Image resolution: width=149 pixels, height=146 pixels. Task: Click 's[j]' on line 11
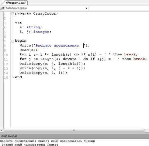[x=101, y=59]
